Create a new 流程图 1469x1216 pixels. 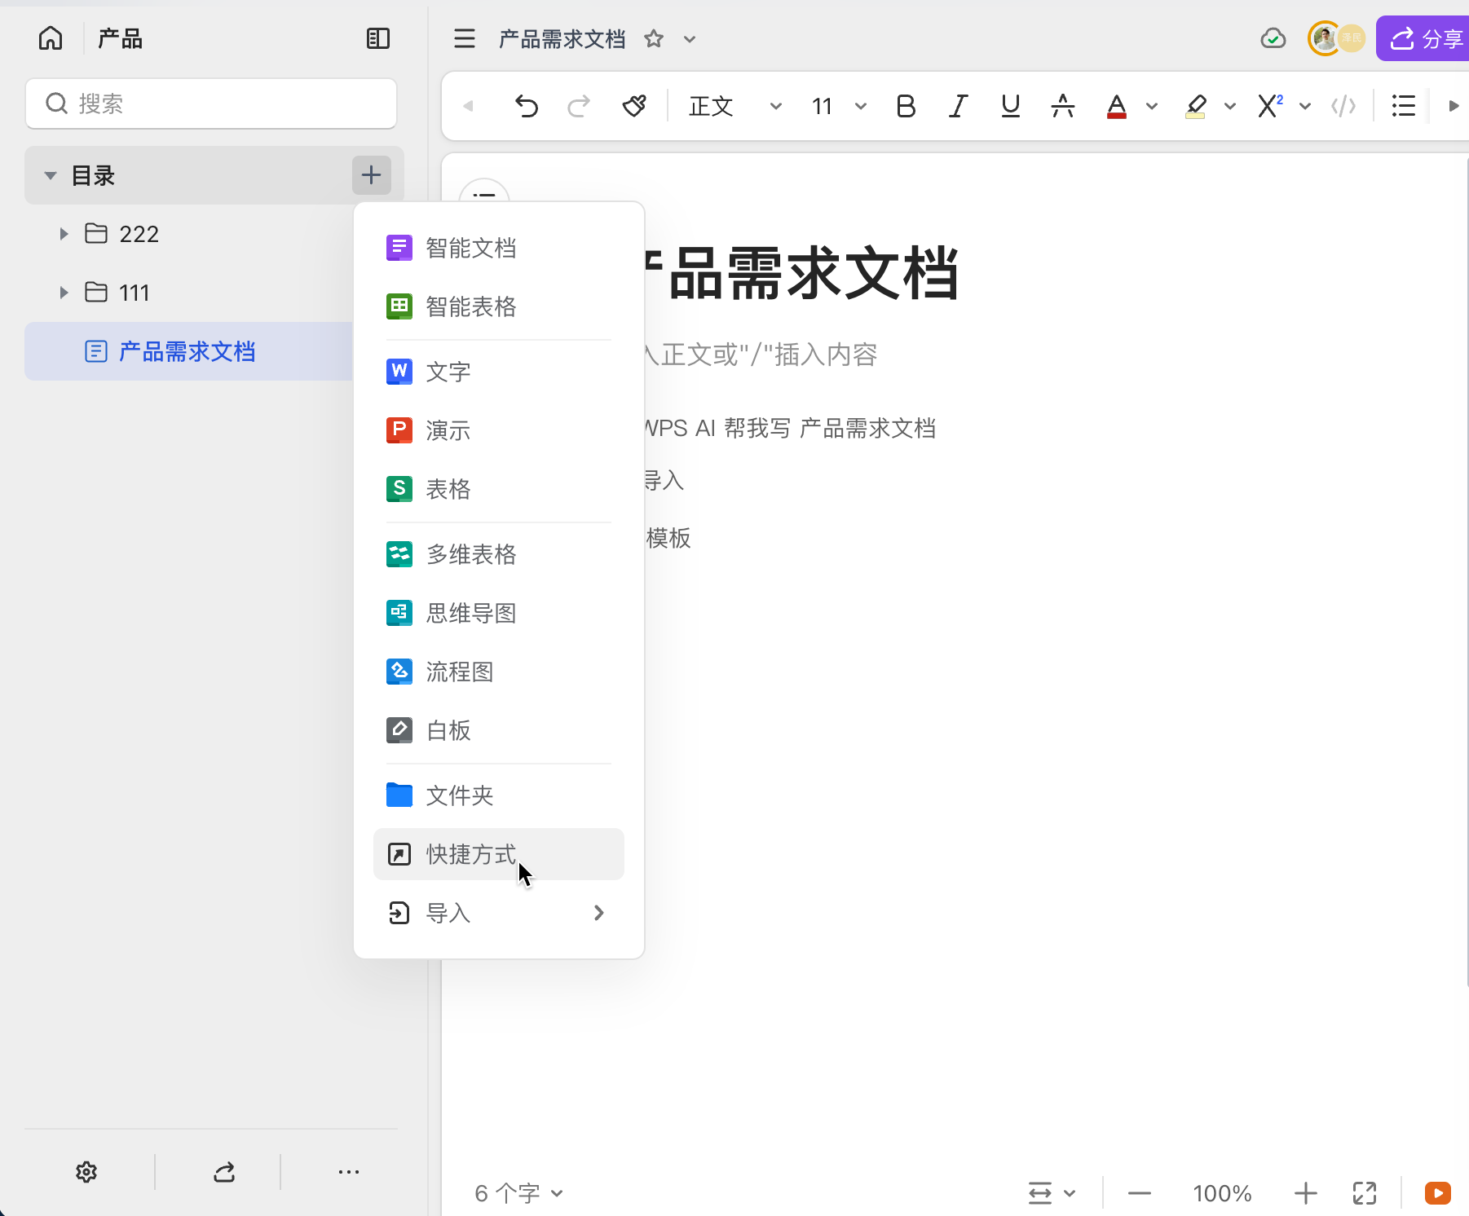click(x=499, y=672)
